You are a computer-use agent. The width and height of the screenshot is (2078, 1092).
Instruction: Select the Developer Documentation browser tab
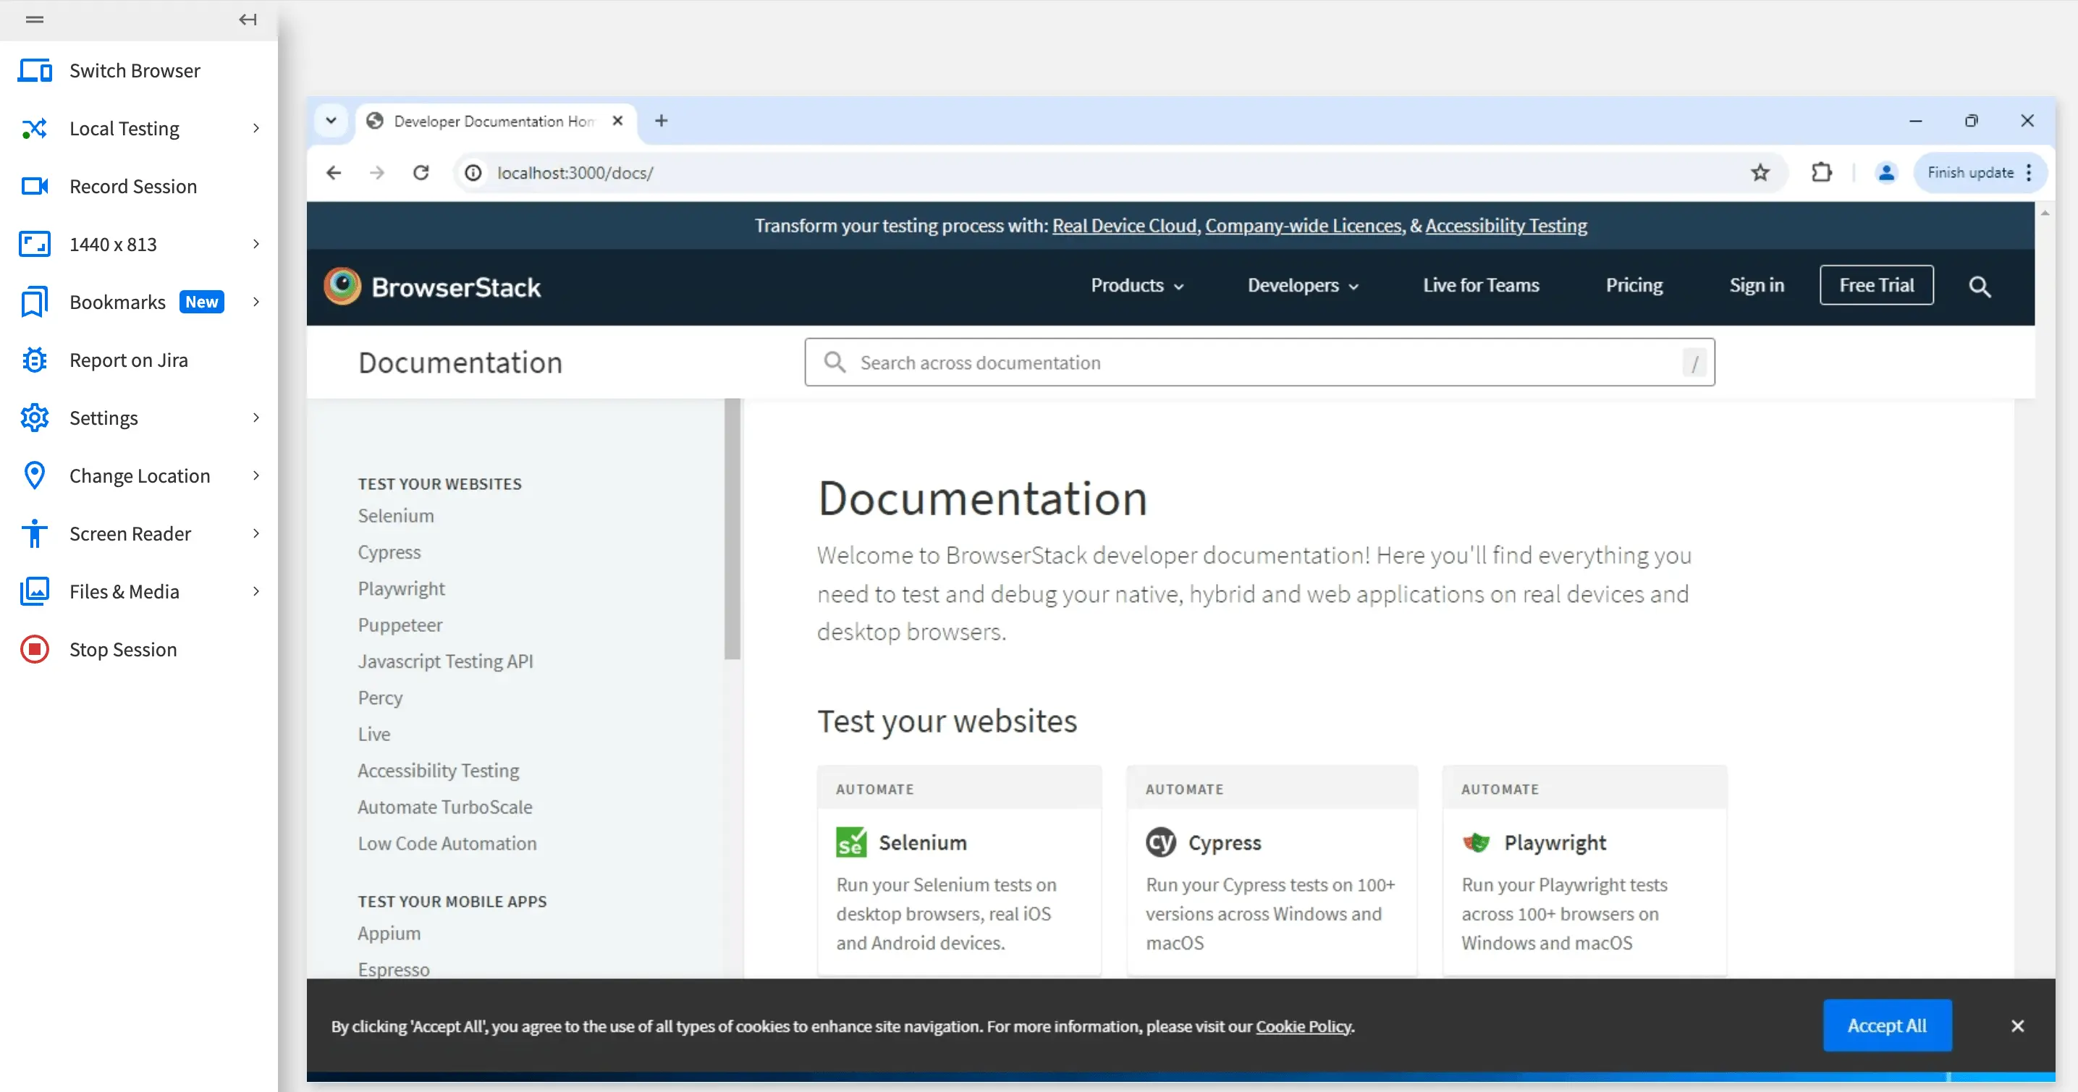[x=492, y=121]
